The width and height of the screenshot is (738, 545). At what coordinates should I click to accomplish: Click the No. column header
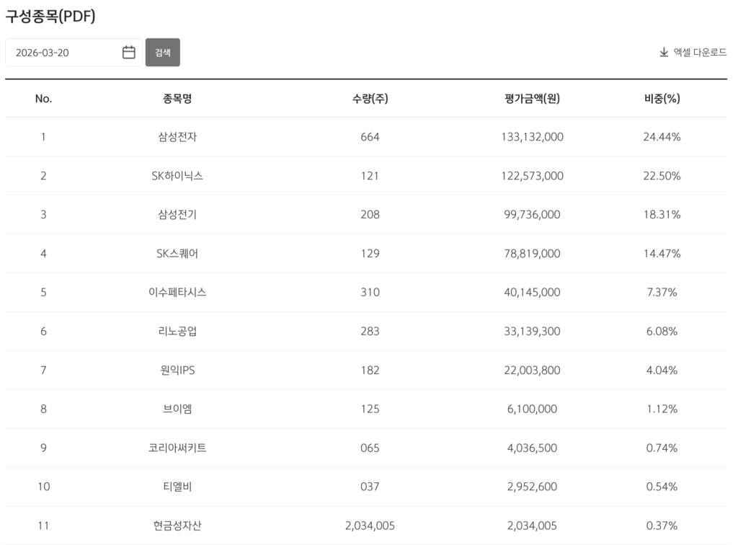click(x=43, y=99)
